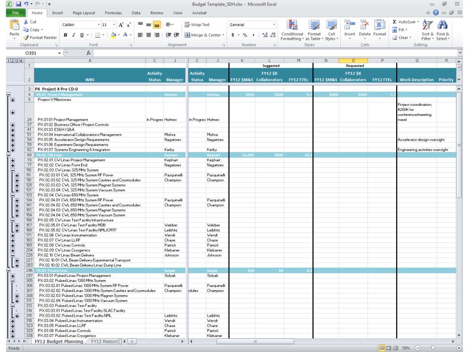The image size is (469, 352).
Task: Set Middle Align for cells
Action: click(x=148, y=25)
